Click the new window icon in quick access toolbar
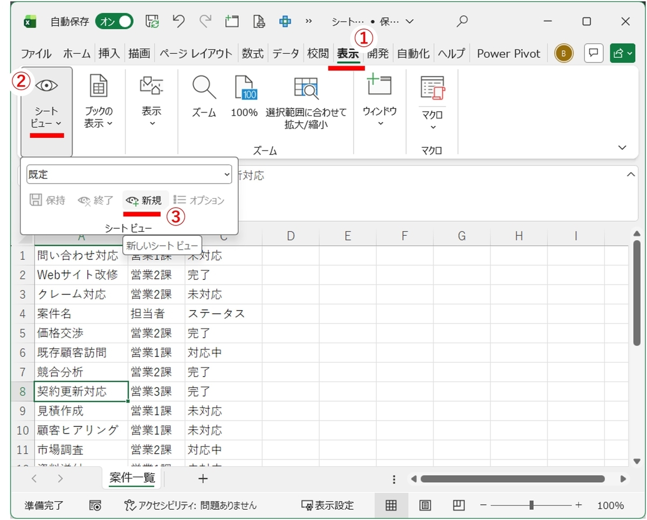 point(232,22)
